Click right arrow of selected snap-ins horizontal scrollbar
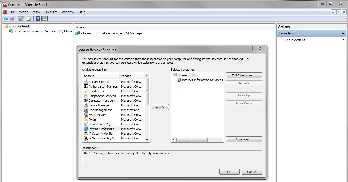Screen dimensions: 348x182 (221, 140)
